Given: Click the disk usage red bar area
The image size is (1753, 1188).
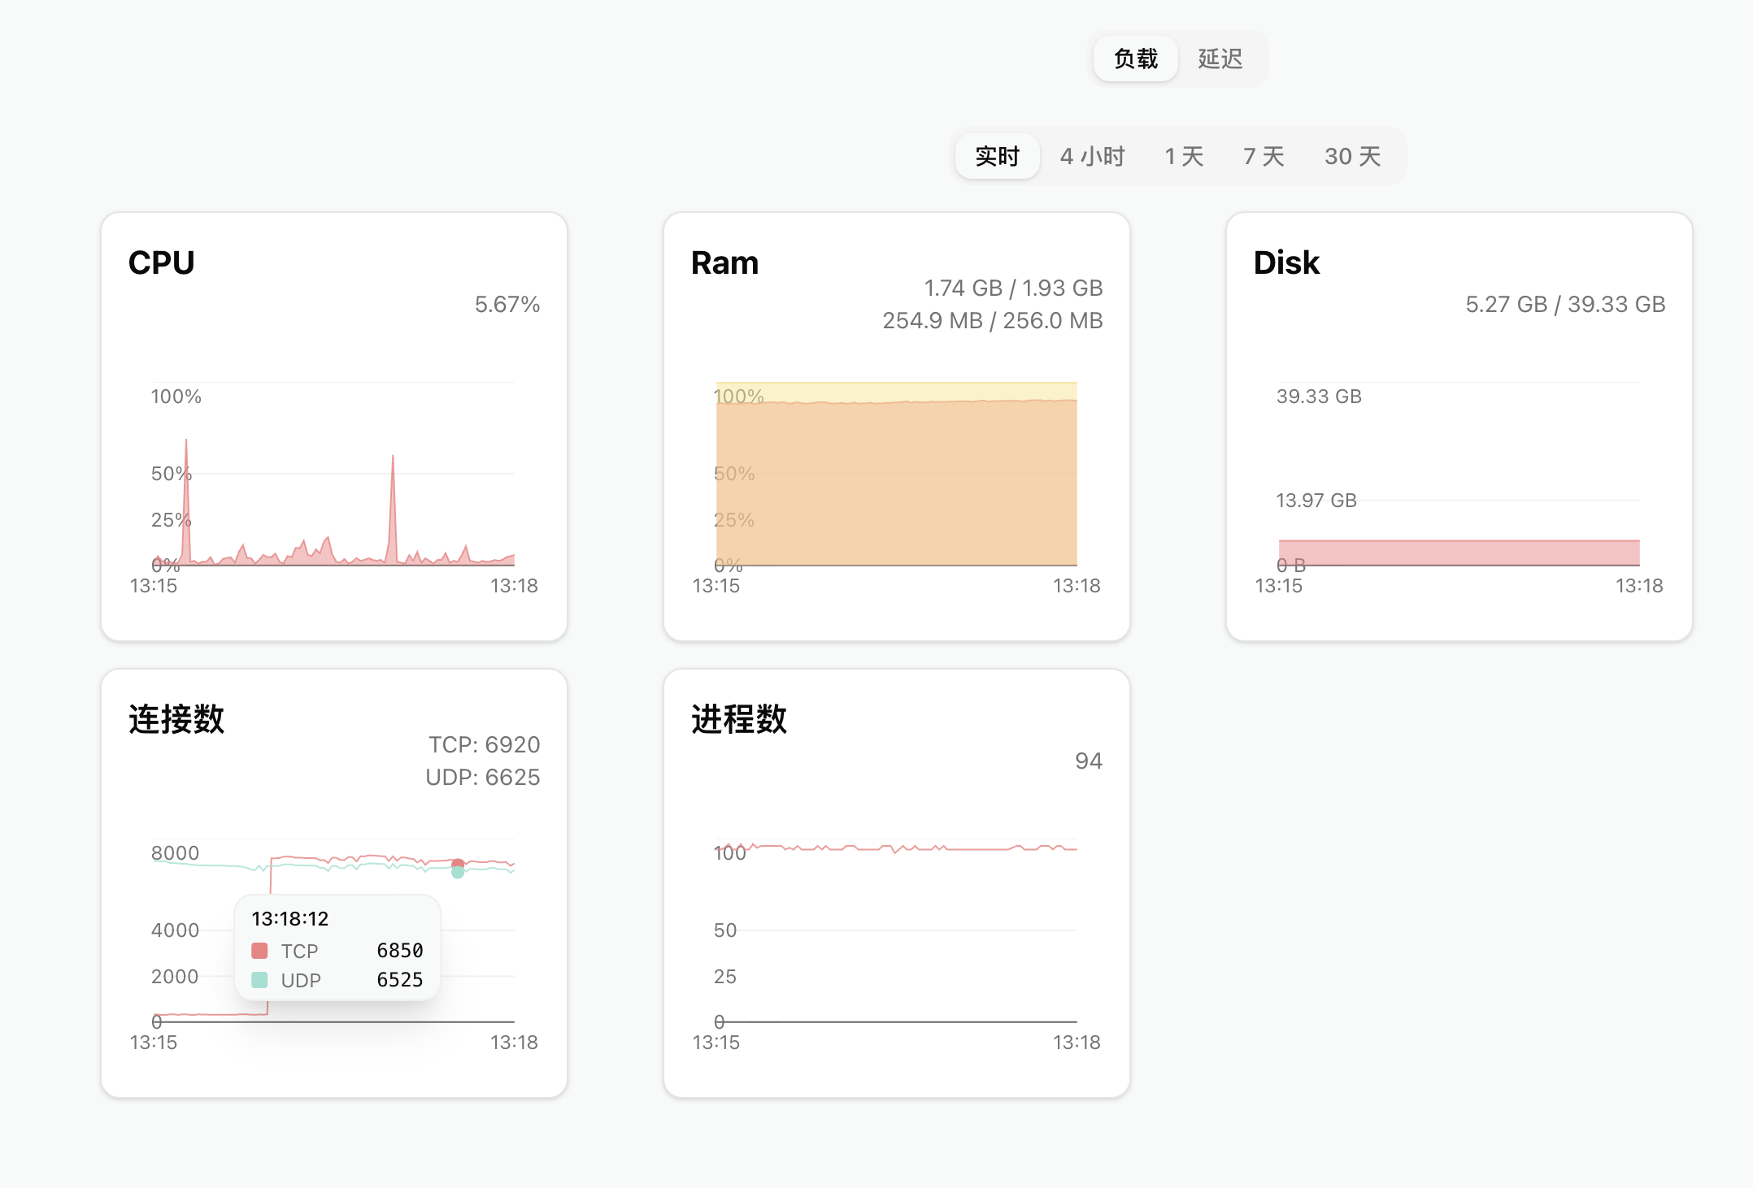Looking at the screenshot, I should click(x=1459, y=553).
